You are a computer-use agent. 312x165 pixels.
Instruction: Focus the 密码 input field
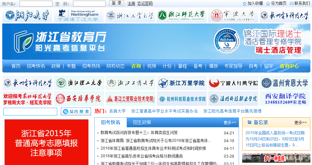89,4
